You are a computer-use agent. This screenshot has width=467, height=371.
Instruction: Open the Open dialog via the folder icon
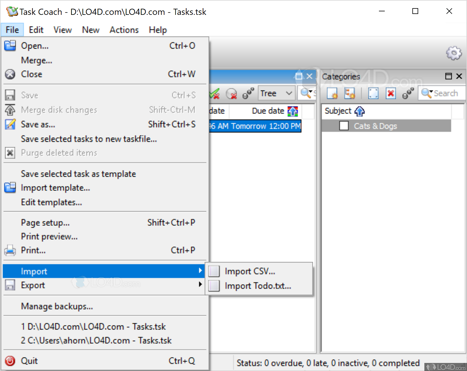(x=10, y=46)
